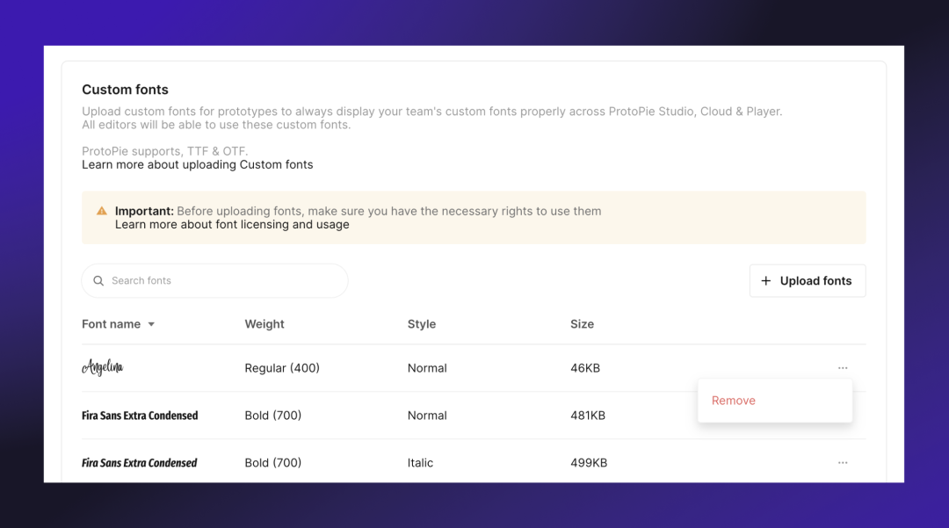
Task: Click the 499KB size cell
Action: 588,463
